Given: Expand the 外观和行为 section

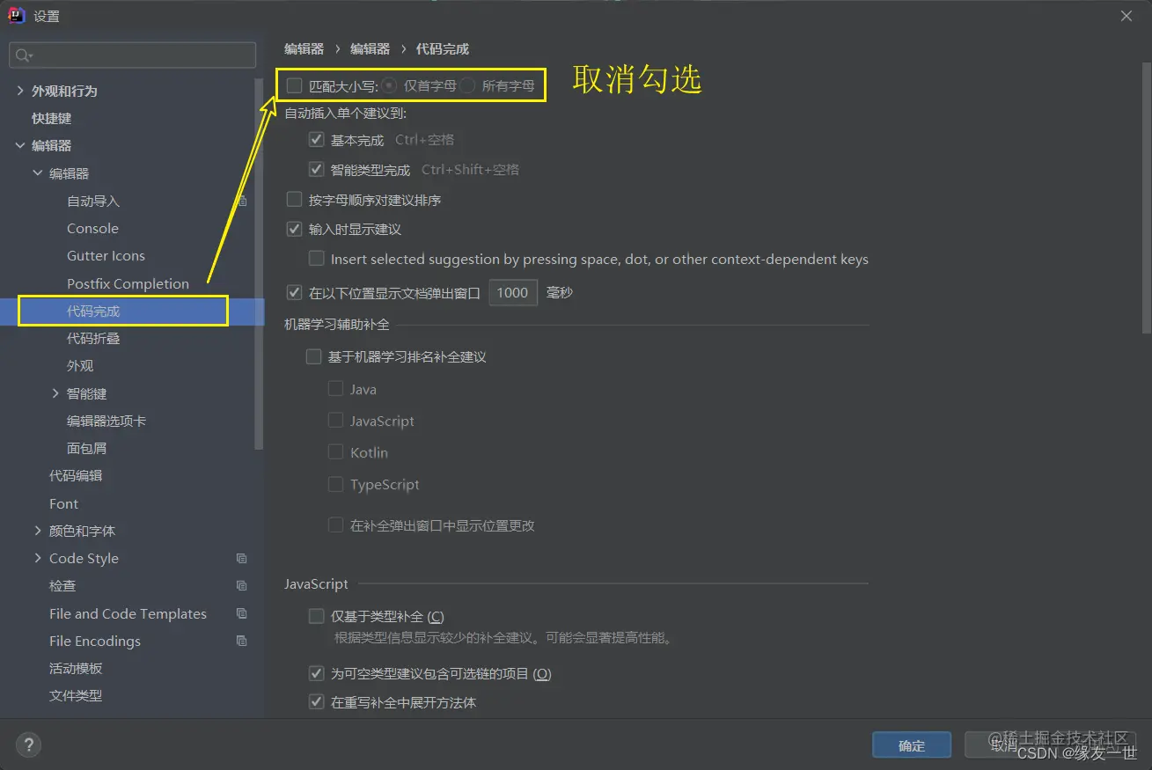Looking at the screenshot, I should pos(19,90).
